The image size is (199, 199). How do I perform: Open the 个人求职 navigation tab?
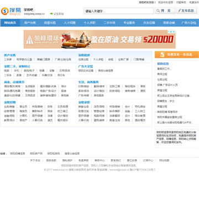point(90,23)
